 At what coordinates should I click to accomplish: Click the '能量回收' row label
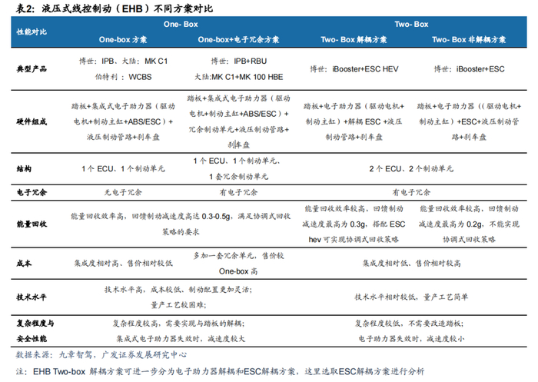tap(32, 224)
